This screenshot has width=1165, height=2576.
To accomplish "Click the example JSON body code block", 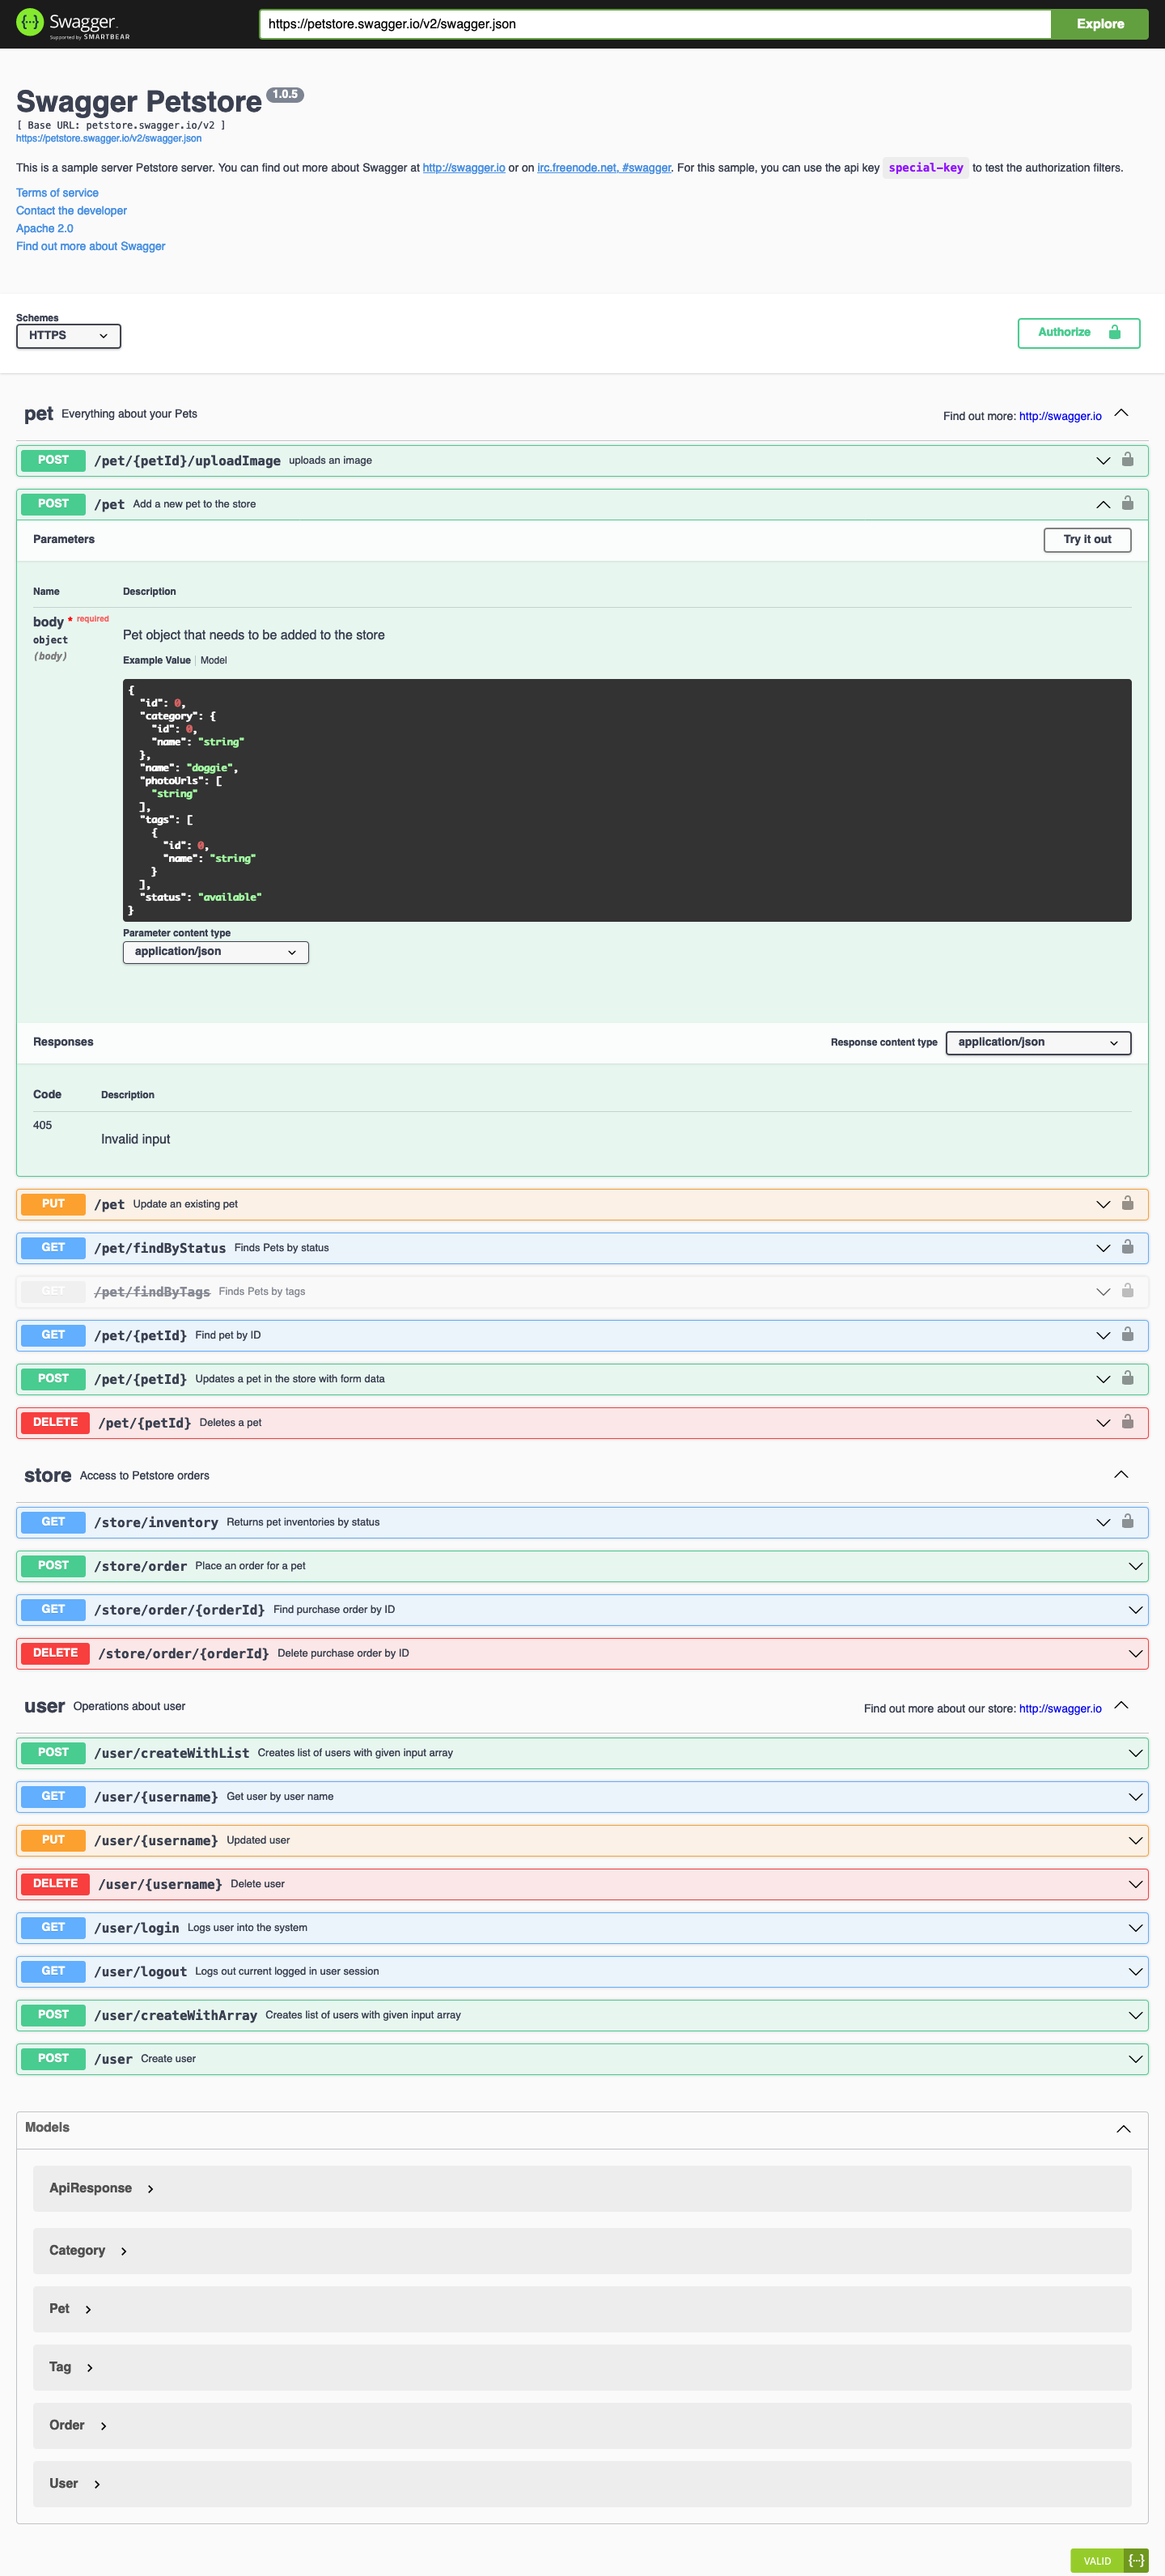I will pyautogui.click(x=627, y=800).
